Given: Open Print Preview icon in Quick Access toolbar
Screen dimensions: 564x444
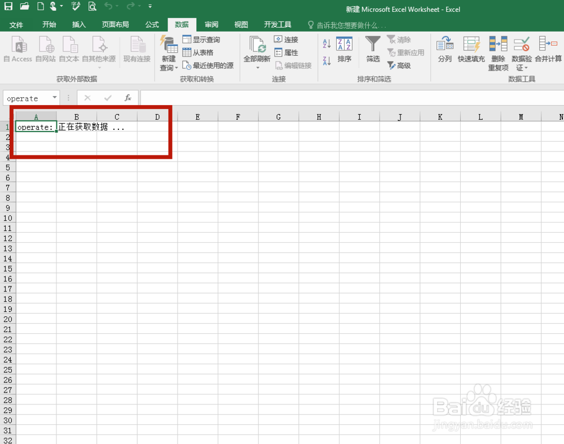Looking at the screenshot, I should click(x=92, y=6).
